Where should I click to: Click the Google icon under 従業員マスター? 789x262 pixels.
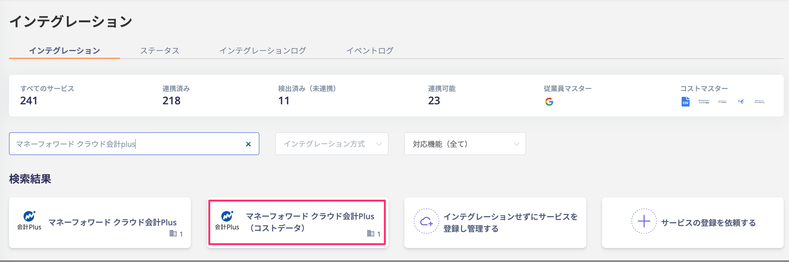pos(549,102)
